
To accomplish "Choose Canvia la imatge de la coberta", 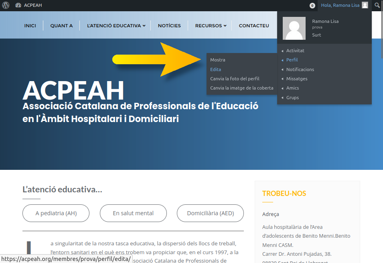I will coord(242,88).
